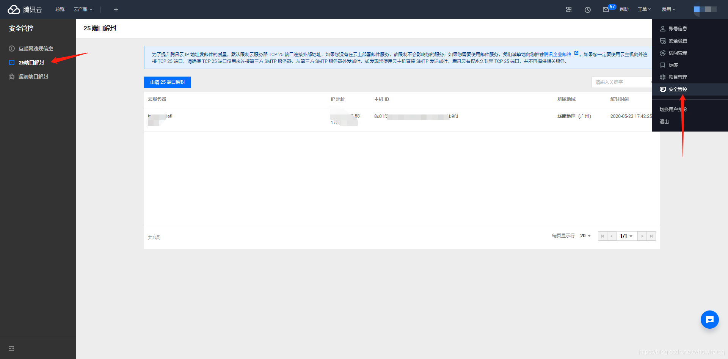Open 帮助 in top bar
This screenshot has width=728, height=359.
pos(624,9)
